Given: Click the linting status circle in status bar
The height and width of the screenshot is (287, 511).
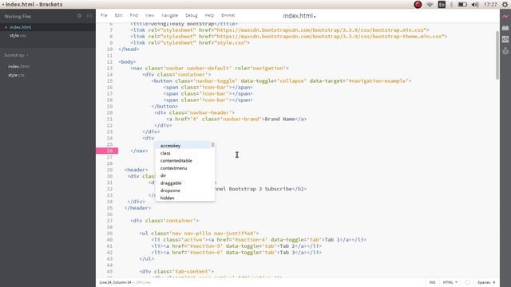Looking at the screenshot, I should coord(467,282).
